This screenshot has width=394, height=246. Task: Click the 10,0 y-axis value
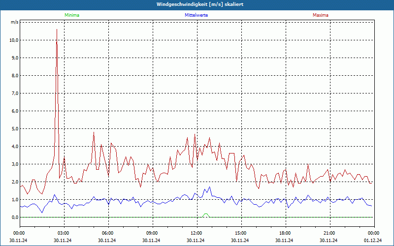pos(14,40)
